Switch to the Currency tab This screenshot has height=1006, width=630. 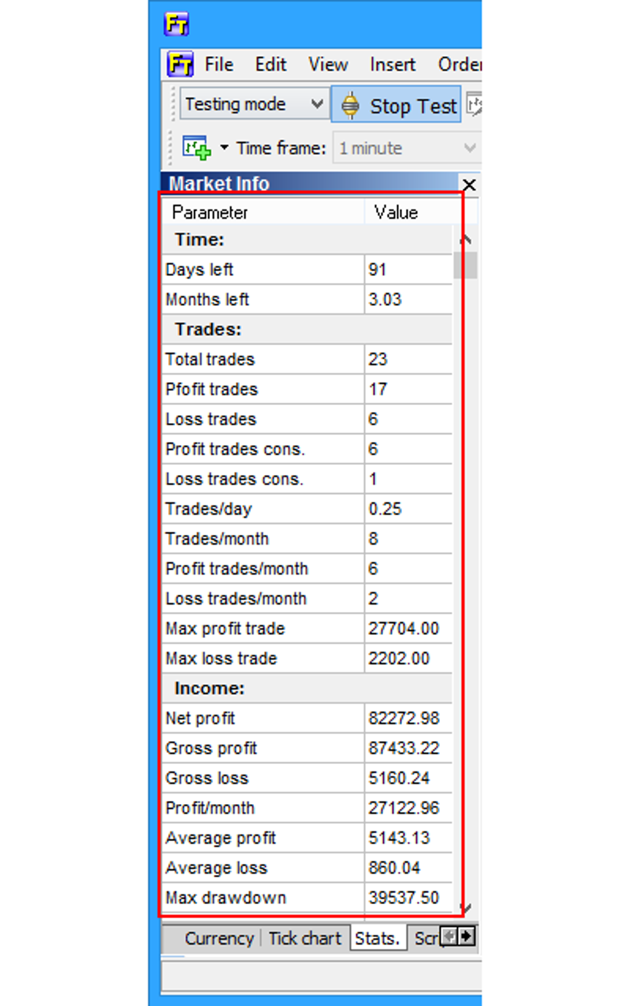pos(219,938)
